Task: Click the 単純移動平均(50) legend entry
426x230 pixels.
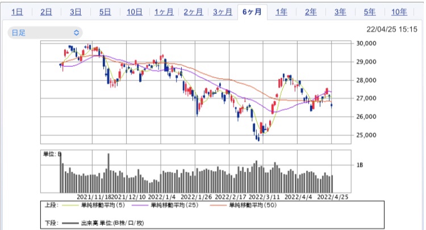Action: 253,205
